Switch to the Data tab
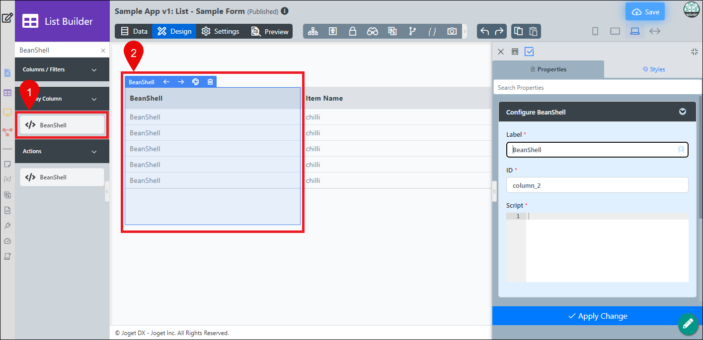 coord(134,31)
